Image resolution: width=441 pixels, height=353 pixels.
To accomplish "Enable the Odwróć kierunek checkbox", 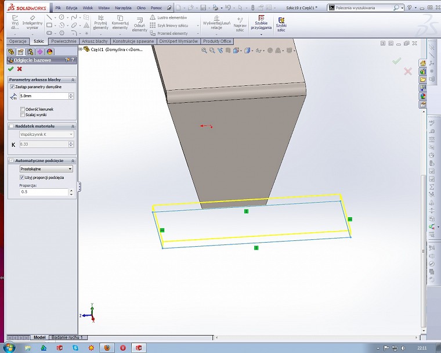I will click(23, 109).
